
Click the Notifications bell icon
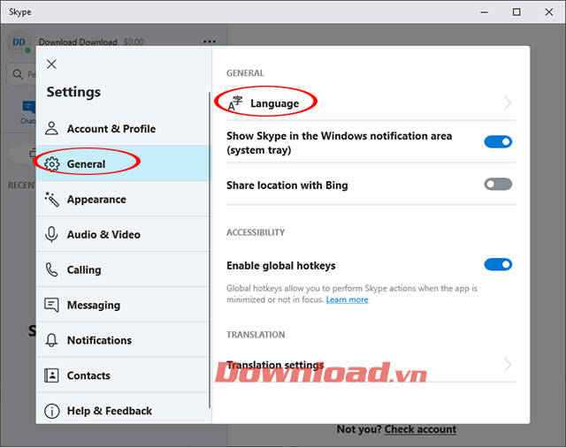point(51,340)
